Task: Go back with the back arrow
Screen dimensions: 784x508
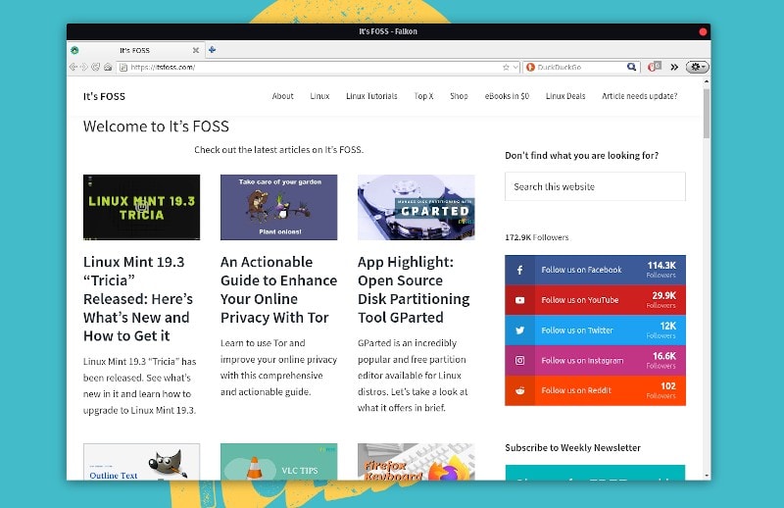Action: 73,67
